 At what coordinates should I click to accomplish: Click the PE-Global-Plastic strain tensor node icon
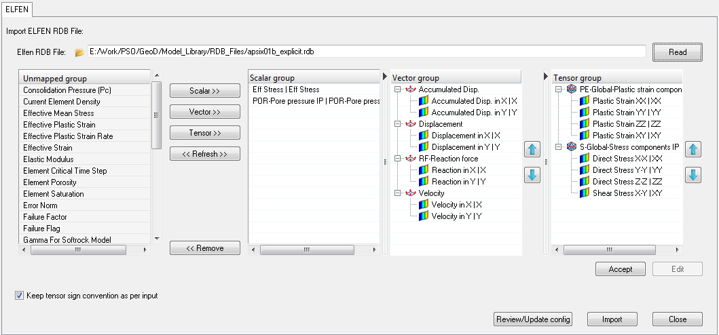(572, 90)
